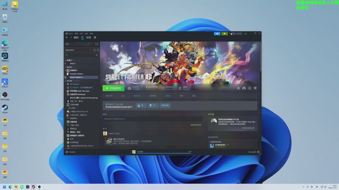Open the Windows Start button
The width and height of the screenshot is (339, 190).
[x=4, y=187]
